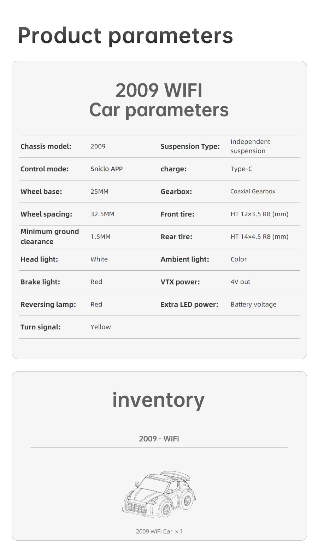Select the "Wheel base:" label
This screenshot has width=318, height=552.
pos(41,192)
